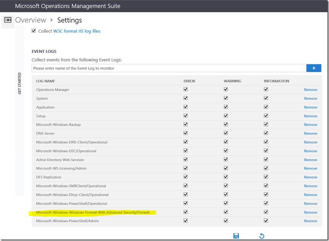
Task: Click the discard changes undo icon
Action: click(262, 236)
